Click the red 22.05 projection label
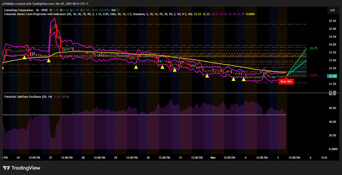This screenshot has height=175, width=342. coord(313,75)
